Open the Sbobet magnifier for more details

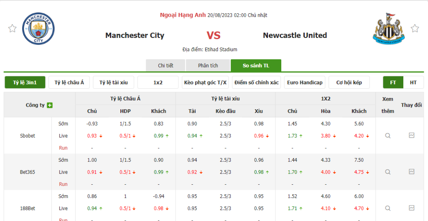(x=388, y=136)
